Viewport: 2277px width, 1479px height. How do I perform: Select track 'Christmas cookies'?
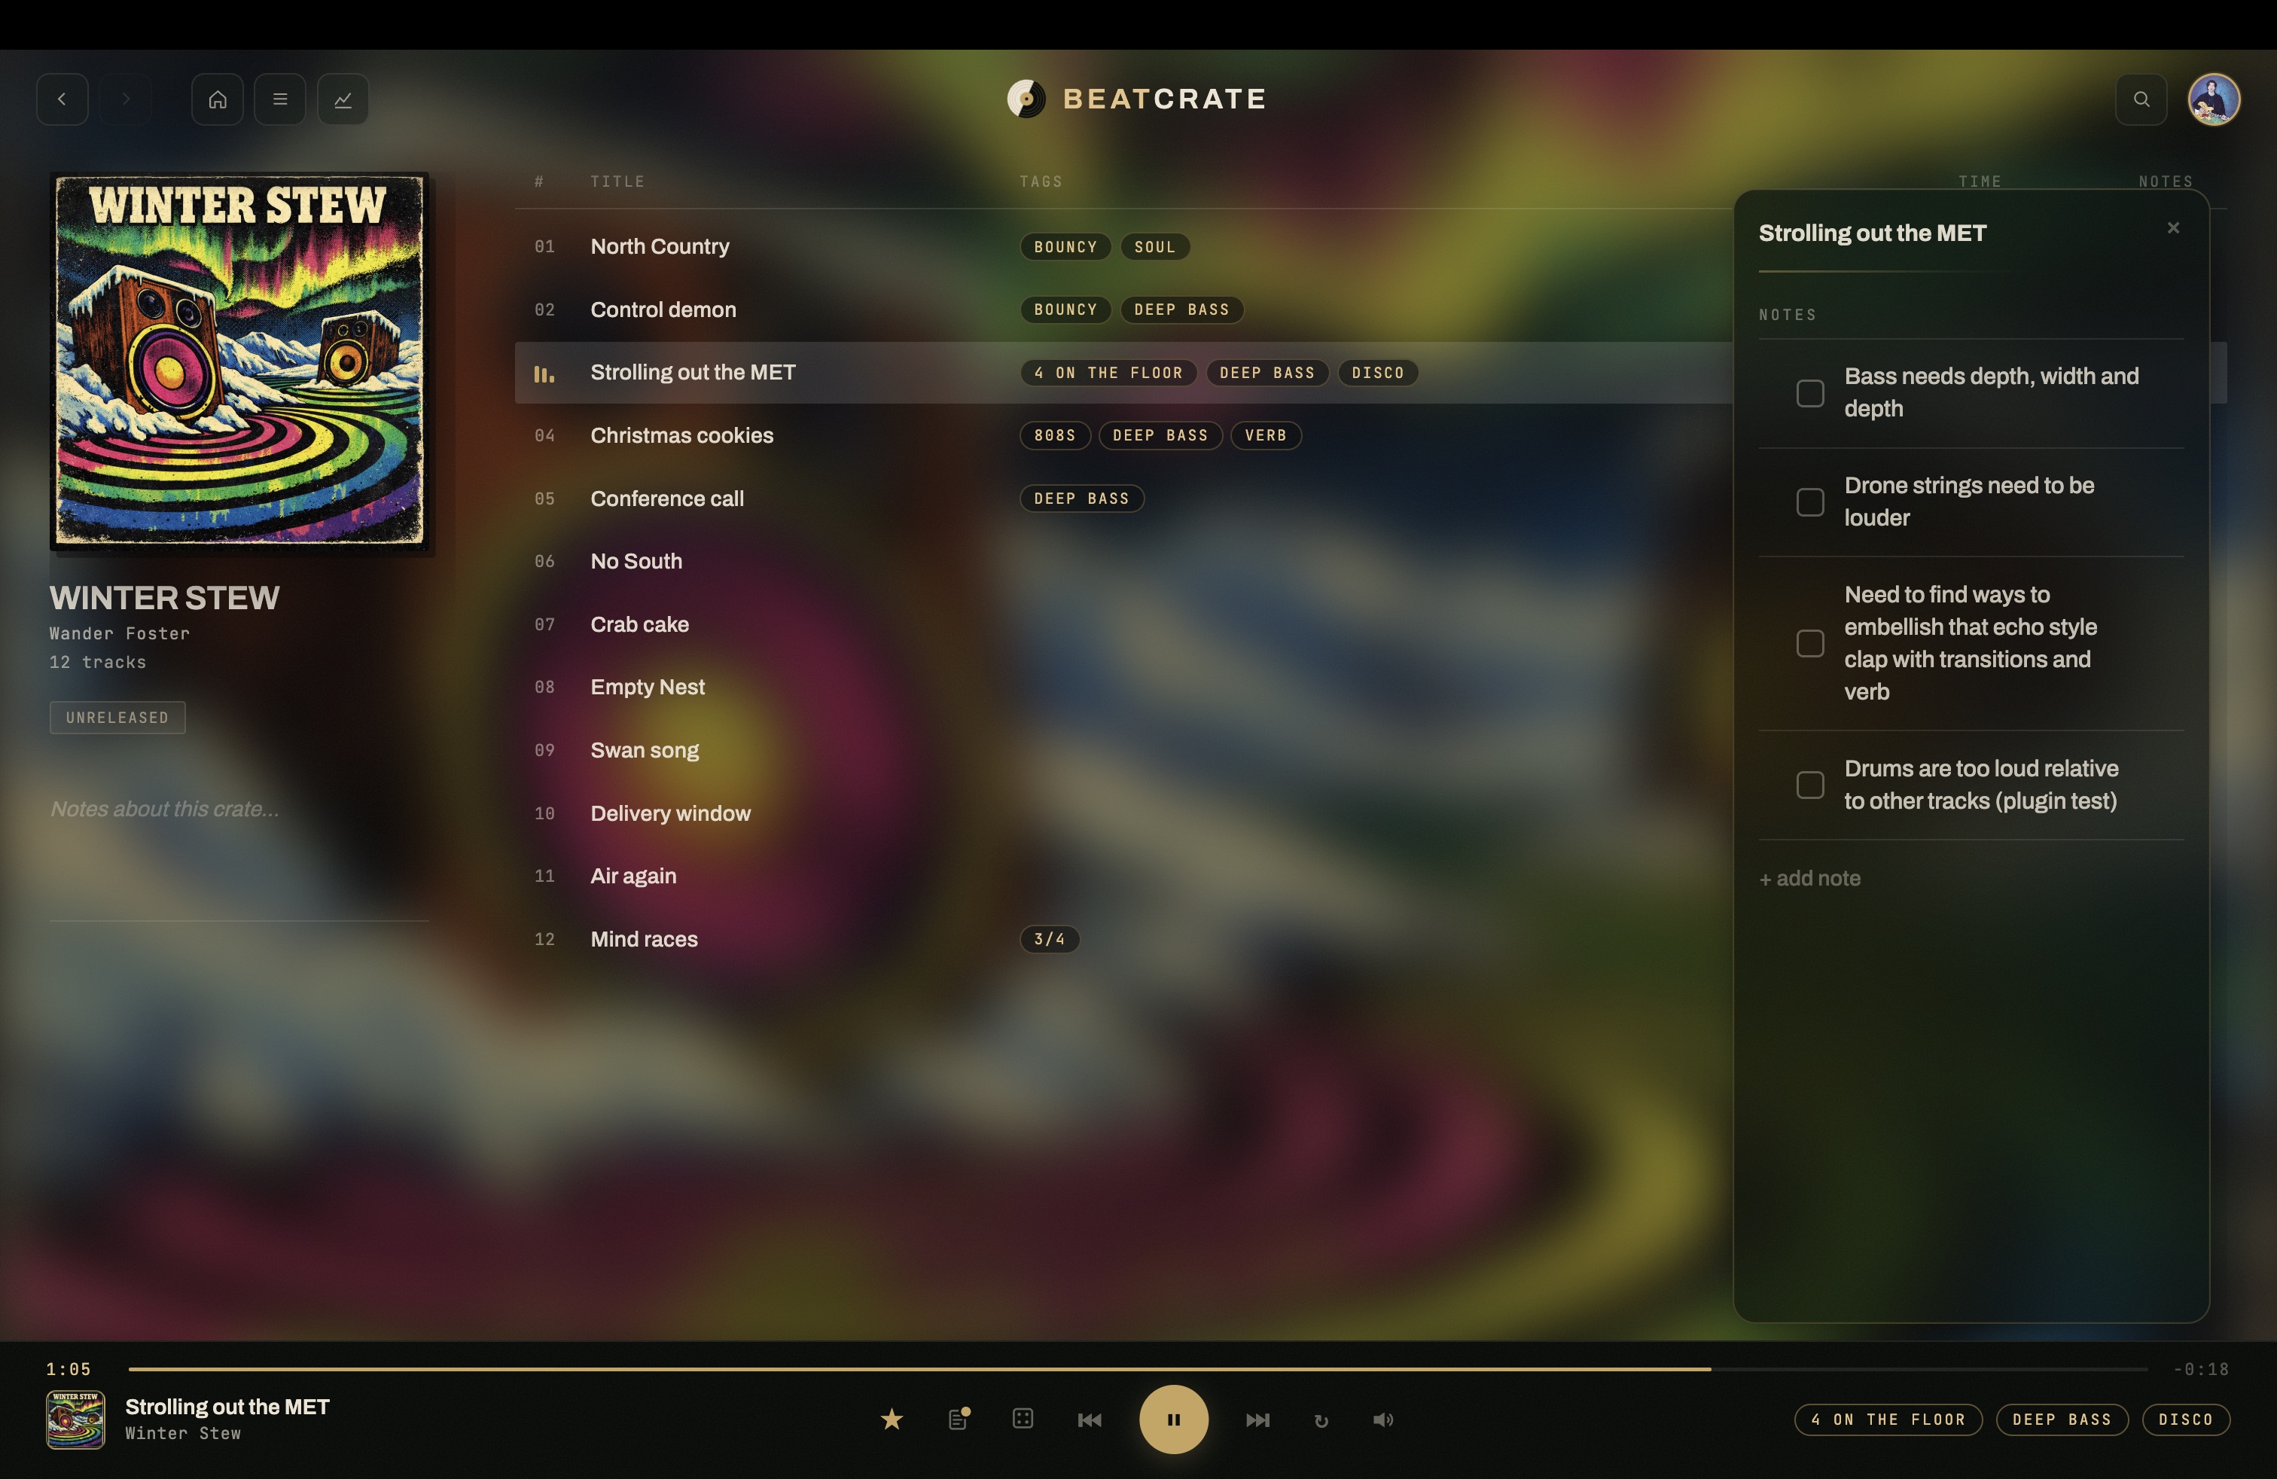[682, 435]
